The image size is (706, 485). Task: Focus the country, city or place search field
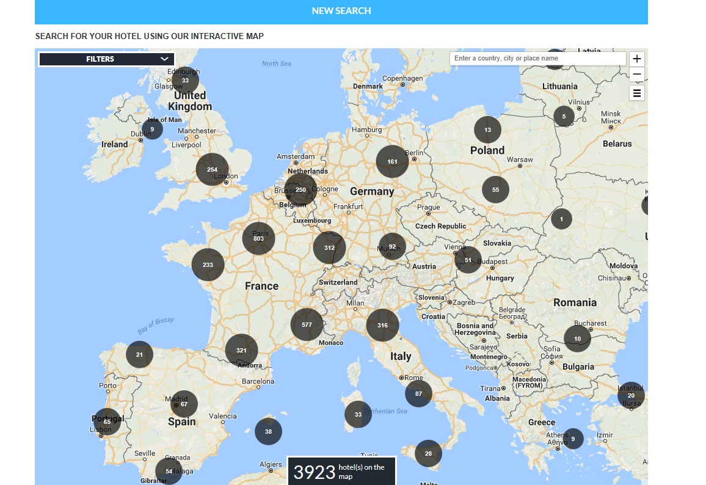click(537, 59)
